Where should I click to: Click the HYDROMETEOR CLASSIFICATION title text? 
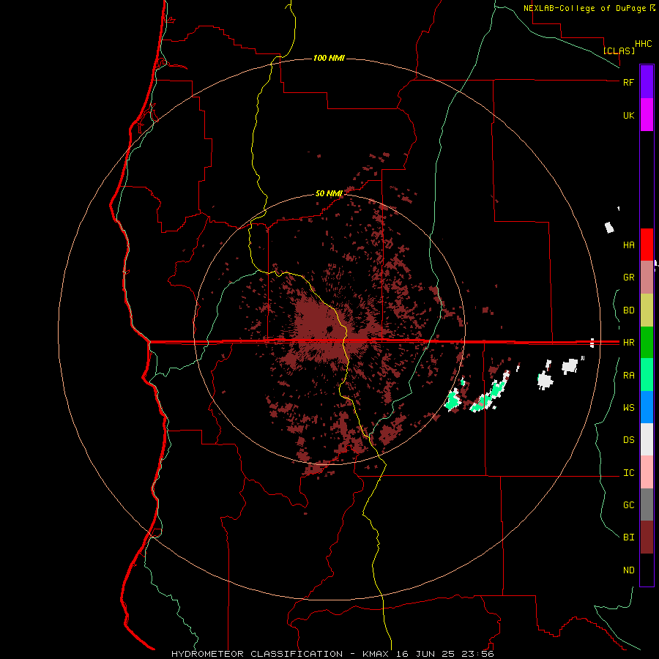[257, 654]
